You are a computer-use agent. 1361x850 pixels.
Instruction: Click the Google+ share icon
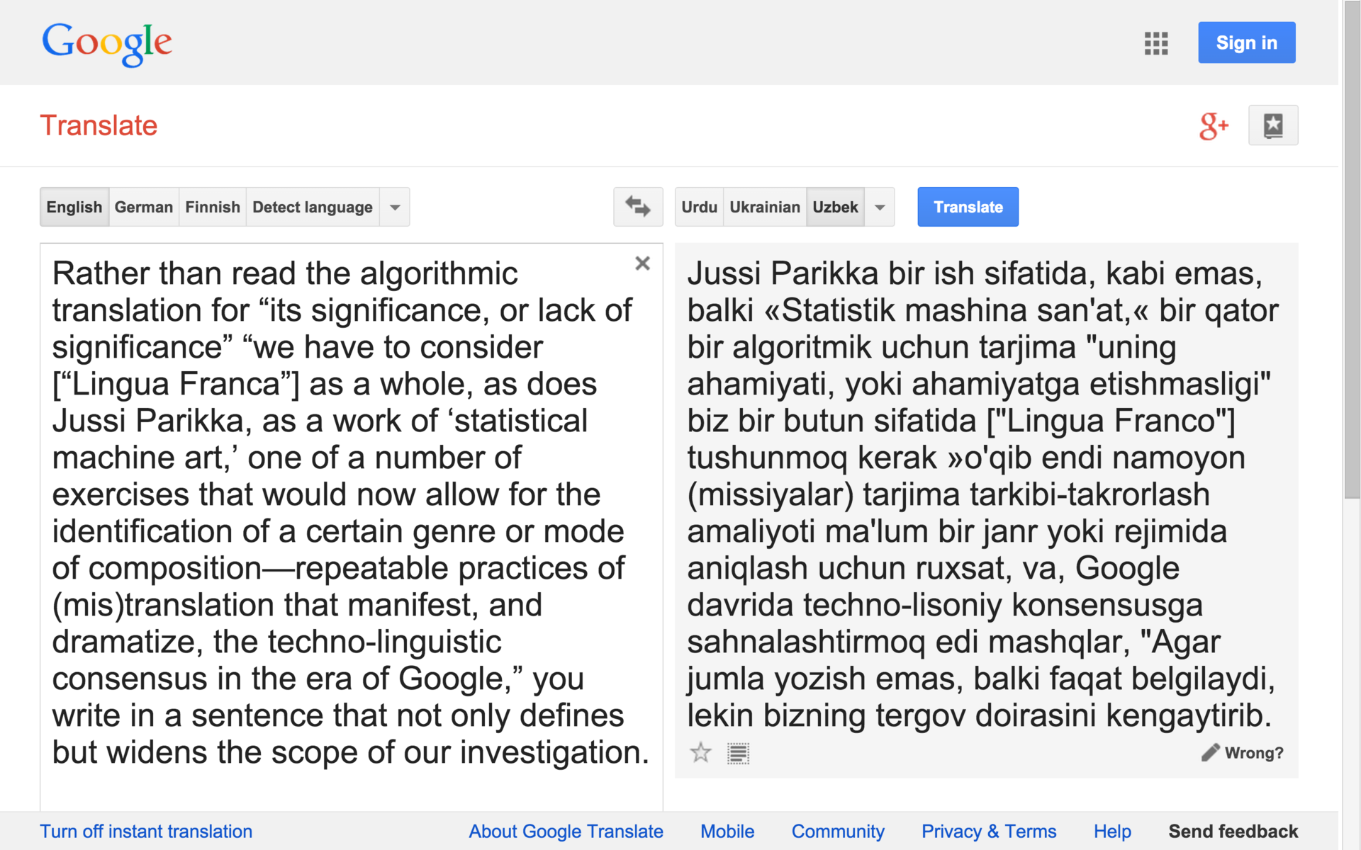pos(1213,126)
